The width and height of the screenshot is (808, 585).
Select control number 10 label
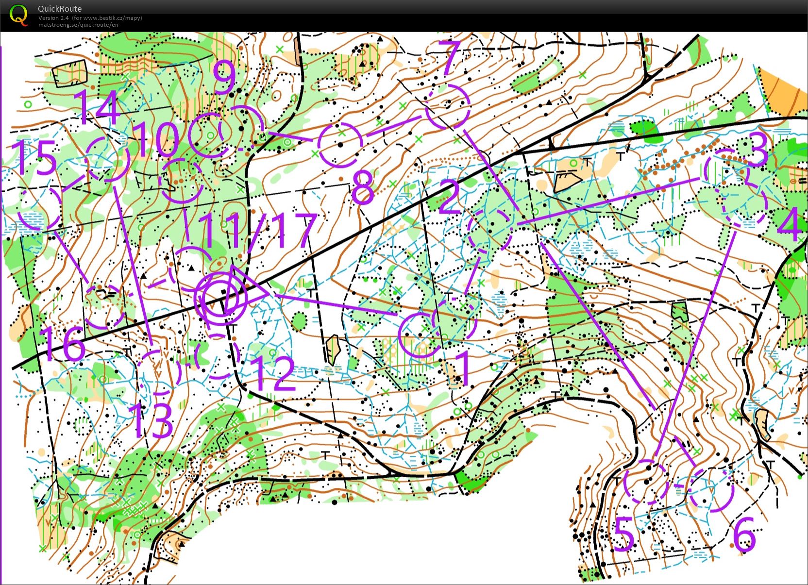156,138
